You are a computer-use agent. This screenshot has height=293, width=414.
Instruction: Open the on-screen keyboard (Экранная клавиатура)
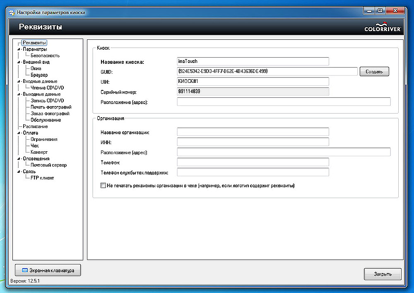pos(48,270)
